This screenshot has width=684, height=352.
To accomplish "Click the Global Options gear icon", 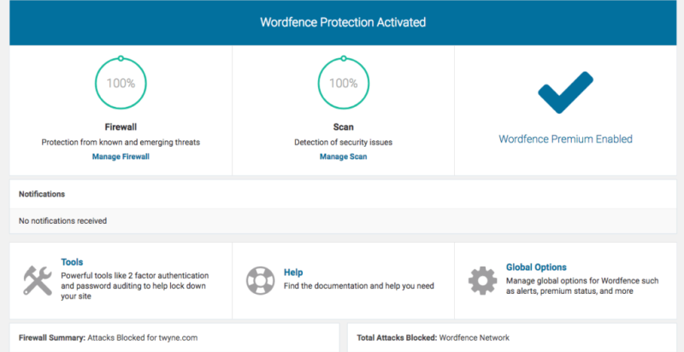I will coord(482,281).
